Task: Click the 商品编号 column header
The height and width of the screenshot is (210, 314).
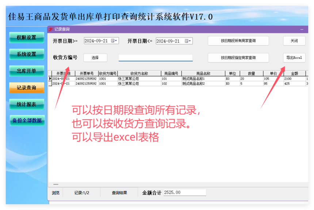Action: click(171, 73)
